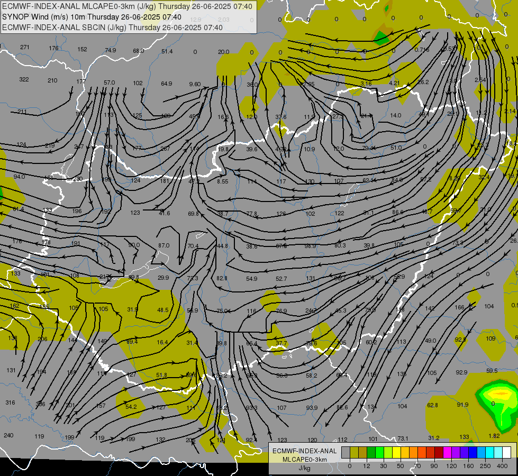518x476 pixels.
Task: Click the map value 48.5
Action: (163, 310)
